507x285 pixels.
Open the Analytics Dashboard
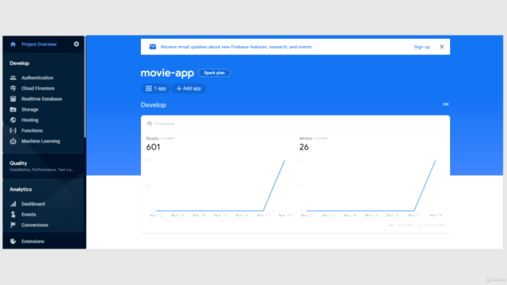33,204
